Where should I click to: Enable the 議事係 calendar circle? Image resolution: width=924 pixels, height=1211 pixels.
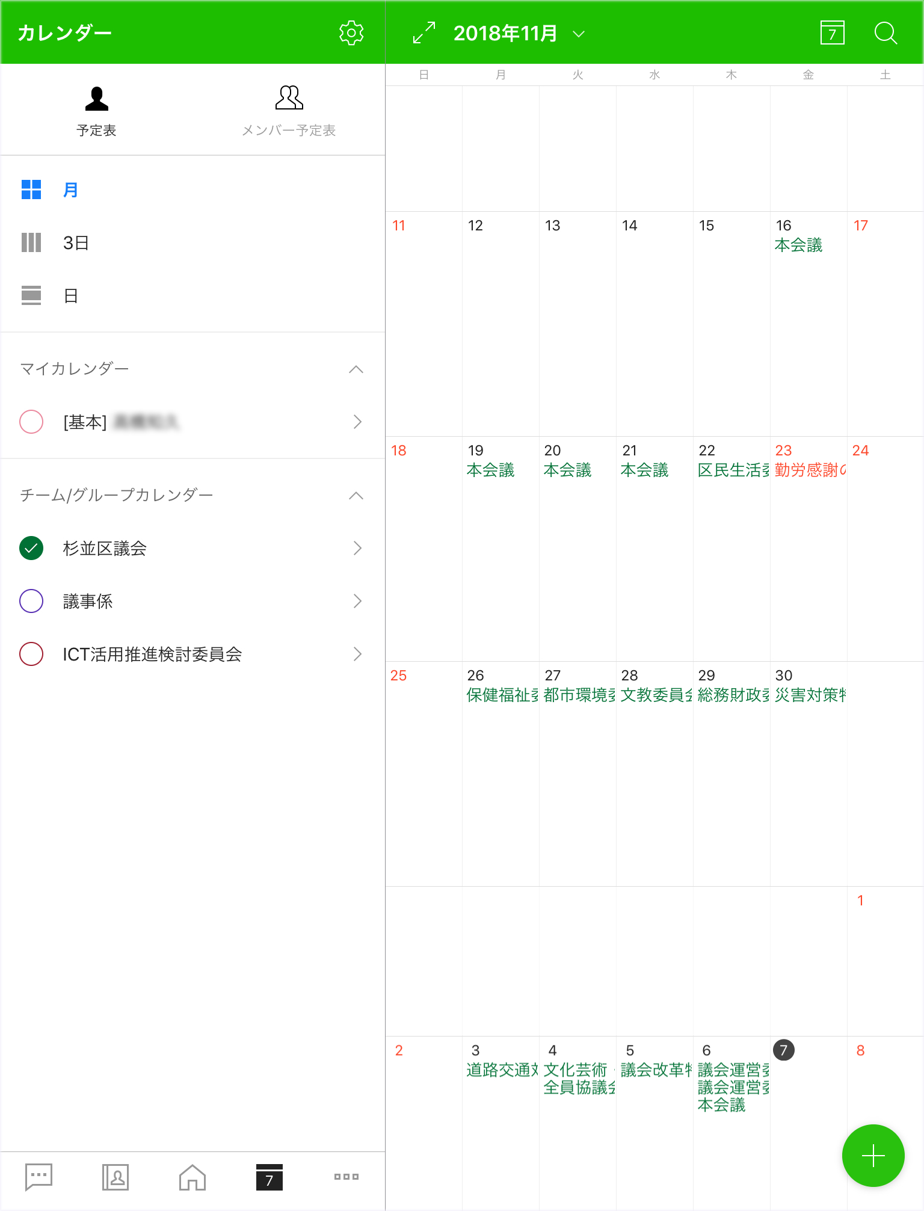click(31, 601)
